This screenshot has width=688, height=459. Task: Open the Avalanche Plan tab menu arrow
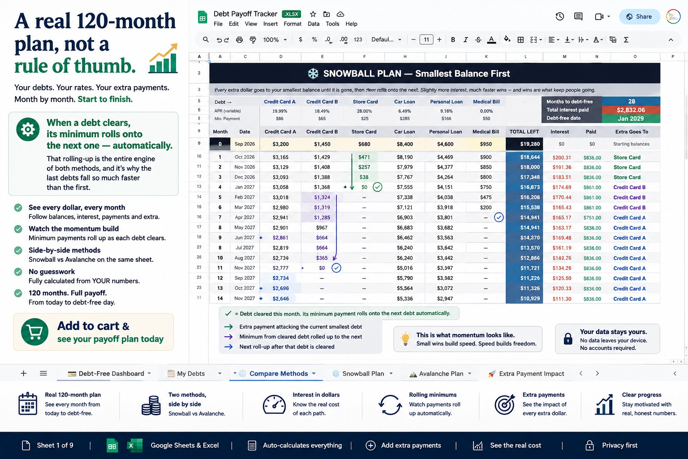469,373
